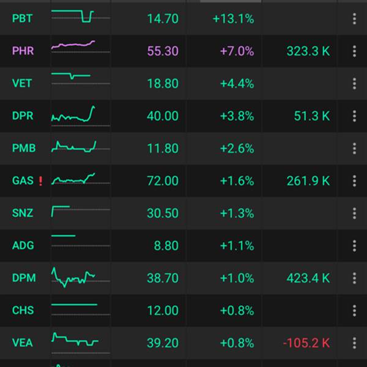Open the three-dot menu for SNZ
This screenshot has height=367, width=367.
point(354,213)
